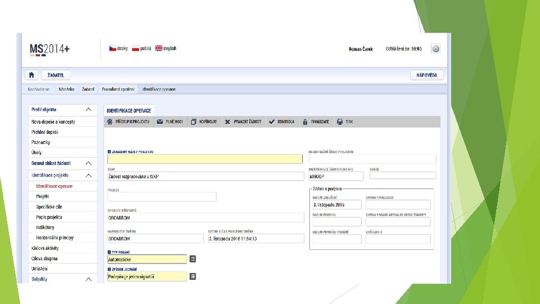Open the Nápověda help button
This screenshot has width=540, height=304.
[x=427, y=75]
